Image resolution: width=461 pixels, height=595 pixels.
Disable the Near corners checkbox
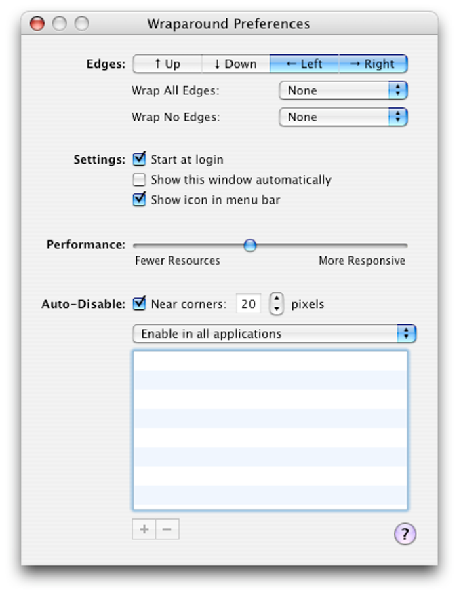coord(139,303)
